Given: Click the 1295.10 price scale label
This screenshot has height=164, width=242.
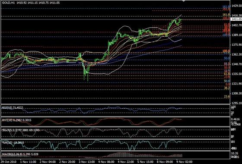Looking at the screenshot, I should [237, 103].
